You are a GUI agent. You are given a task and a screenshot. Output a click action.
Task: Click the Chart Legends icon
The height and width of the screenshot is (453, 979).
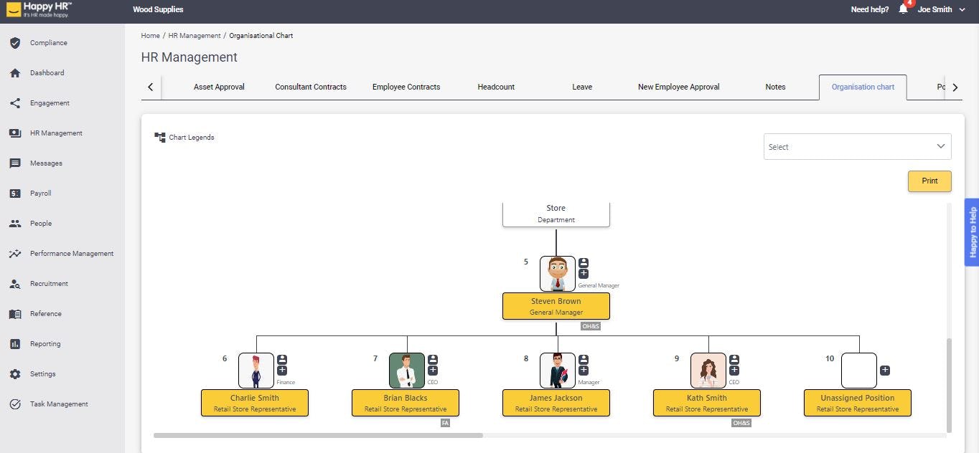[159, 137]
